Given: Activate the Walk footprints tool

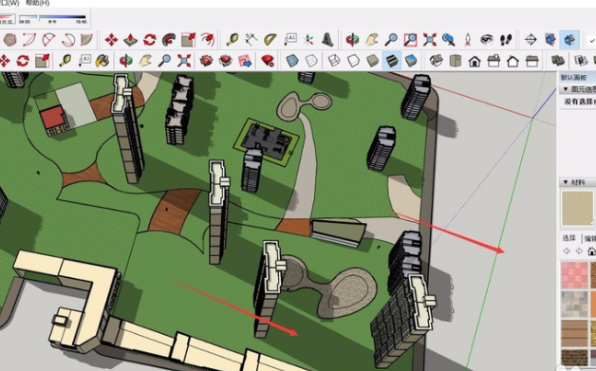Looking at the screenshot, I should pyautogui.click(x=506, y=40).
